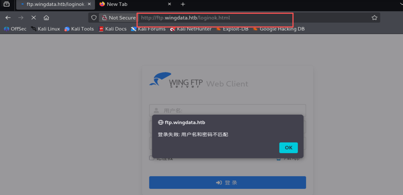Open the Kali NetHunter bookmark

191,29
